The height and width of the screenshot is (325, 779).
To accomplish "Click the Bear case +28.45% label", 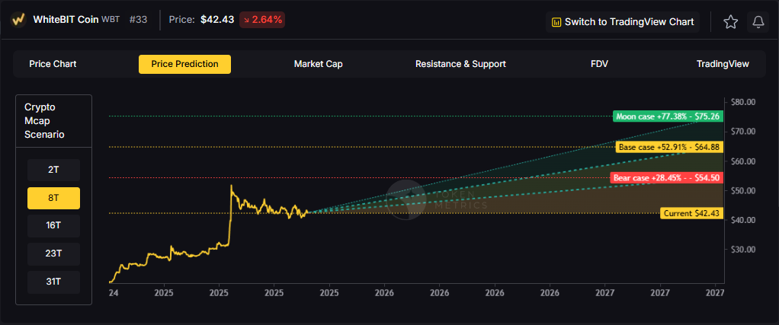I will 666,177.
